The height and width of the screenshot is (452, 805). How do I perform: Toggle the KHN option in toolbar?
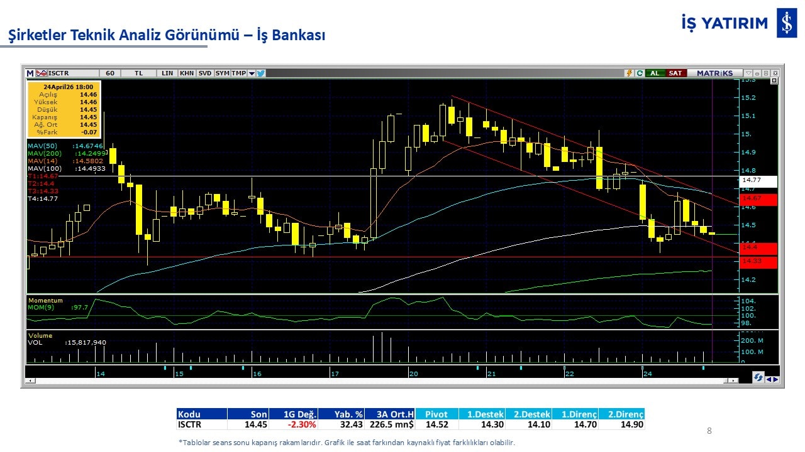[187, 73]
